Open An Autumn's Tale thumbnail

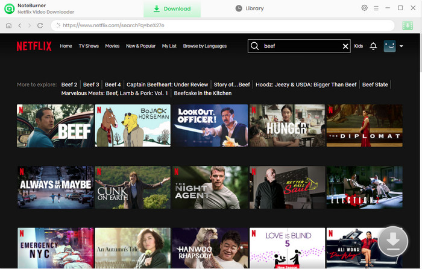coord(133,248)
